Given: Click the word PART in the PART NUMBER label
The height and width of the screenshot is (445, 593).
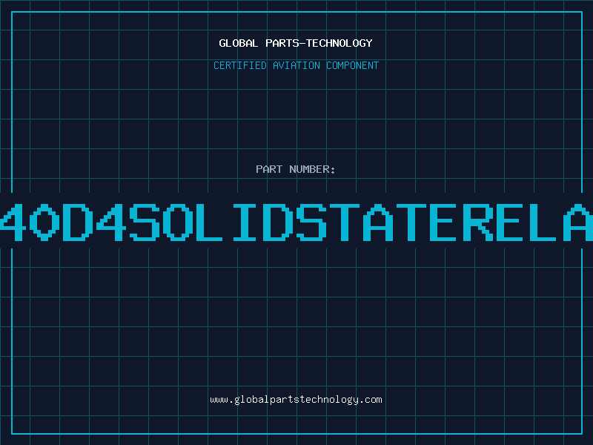Looking at the screenshot, I should coord(268,169).
